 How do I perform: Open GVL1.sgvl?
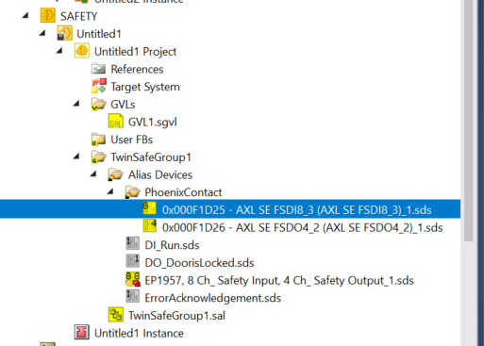153,123
